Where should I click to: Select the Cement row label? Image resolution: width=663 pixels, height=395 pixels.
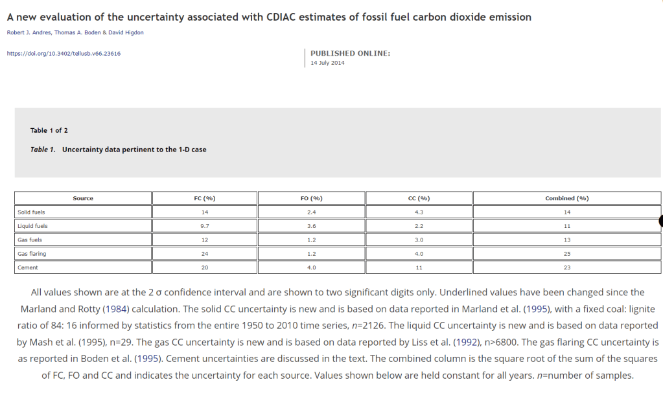(x=28, y=267)
